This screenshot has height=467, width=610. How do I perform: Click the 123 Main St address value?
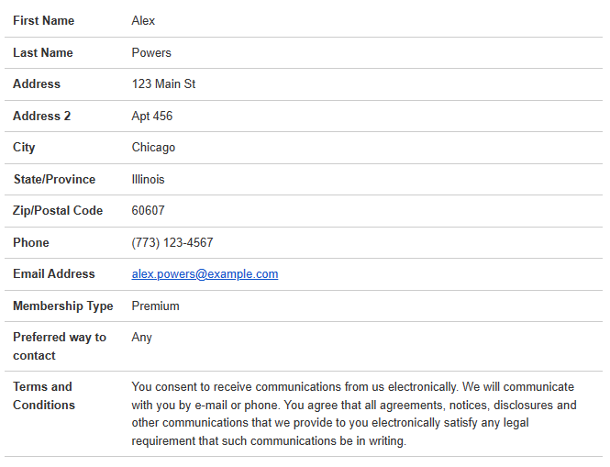coord(163,84)
